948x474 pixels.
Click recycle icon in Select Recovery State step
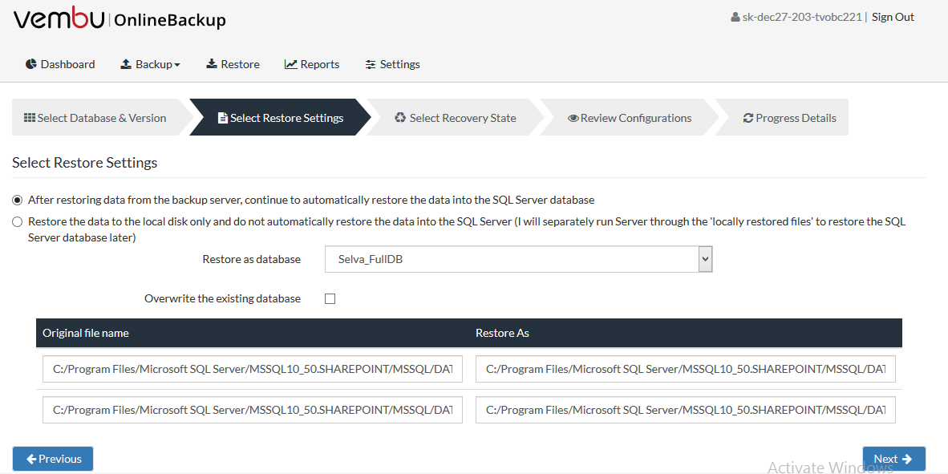click(x=400, y=118)
